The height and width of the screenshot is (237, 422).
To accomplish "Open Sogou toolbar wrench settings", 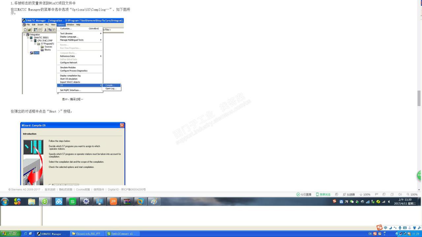I will (419, 228).
